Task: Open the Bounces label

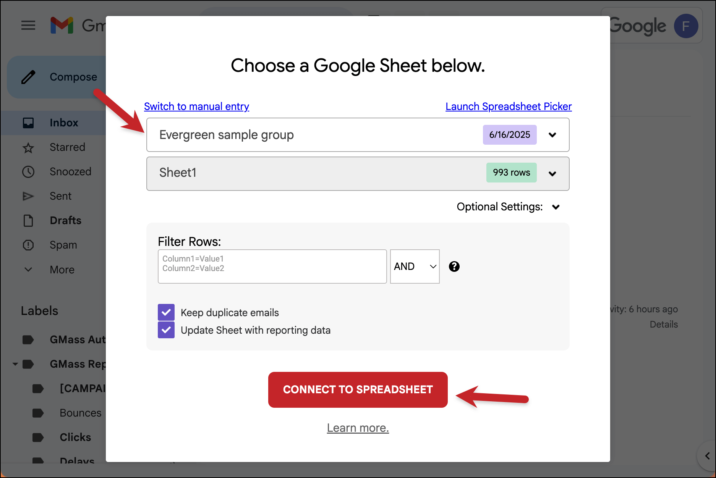Action: (x=80, y=413)
